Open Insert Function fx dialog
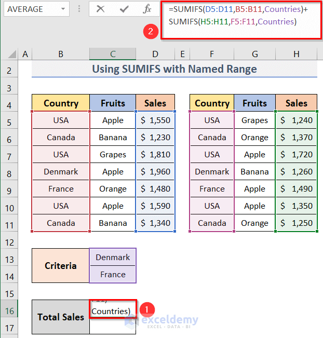 [147, 9]
